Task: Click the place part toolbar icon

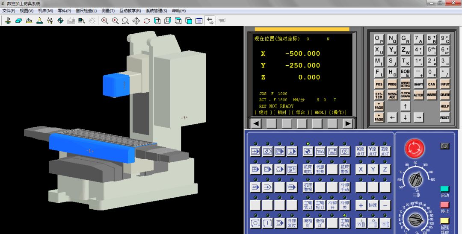Action: (39, 20)
